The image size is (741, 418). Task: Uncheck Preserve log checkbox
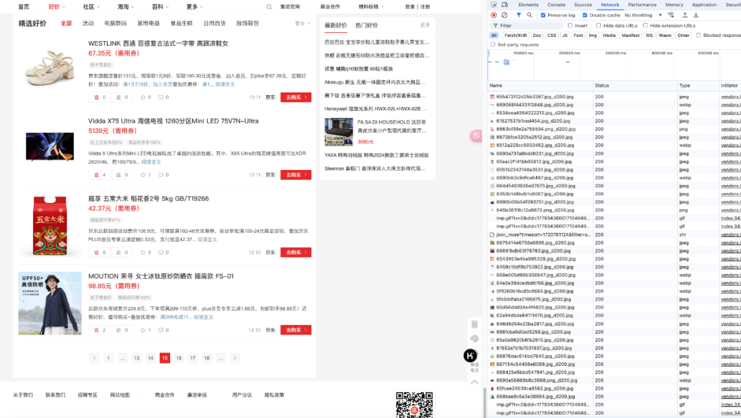pyautogui.click(x=543, y=15)
